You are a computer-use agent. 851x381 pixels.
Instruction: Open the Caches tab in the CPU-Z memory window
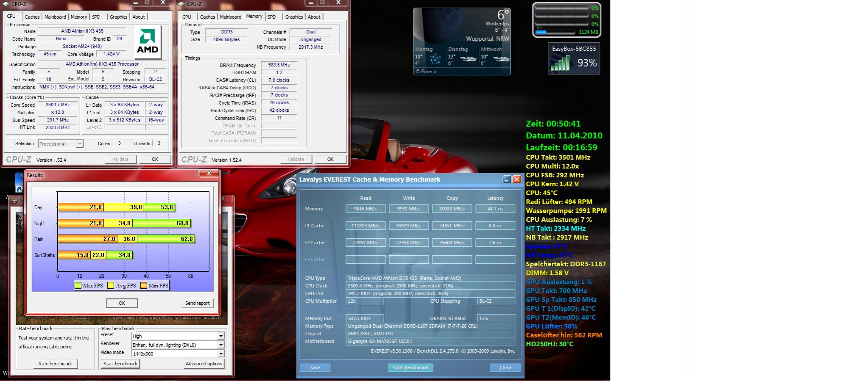coord(207,17)
